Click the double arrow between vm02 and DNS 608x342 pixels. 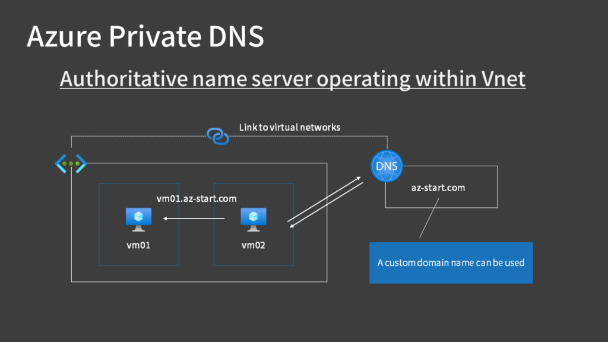click(327, 202)
